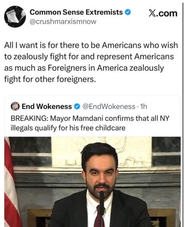This screenshot has width=185, height=227.
Task: Select the word BREAKING in quoted post
Action: pos(28,118)
